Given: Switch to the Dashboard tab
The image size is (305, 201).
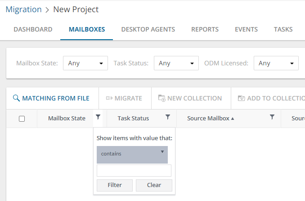Looking at the screenshot, I should tap(33, 30).
